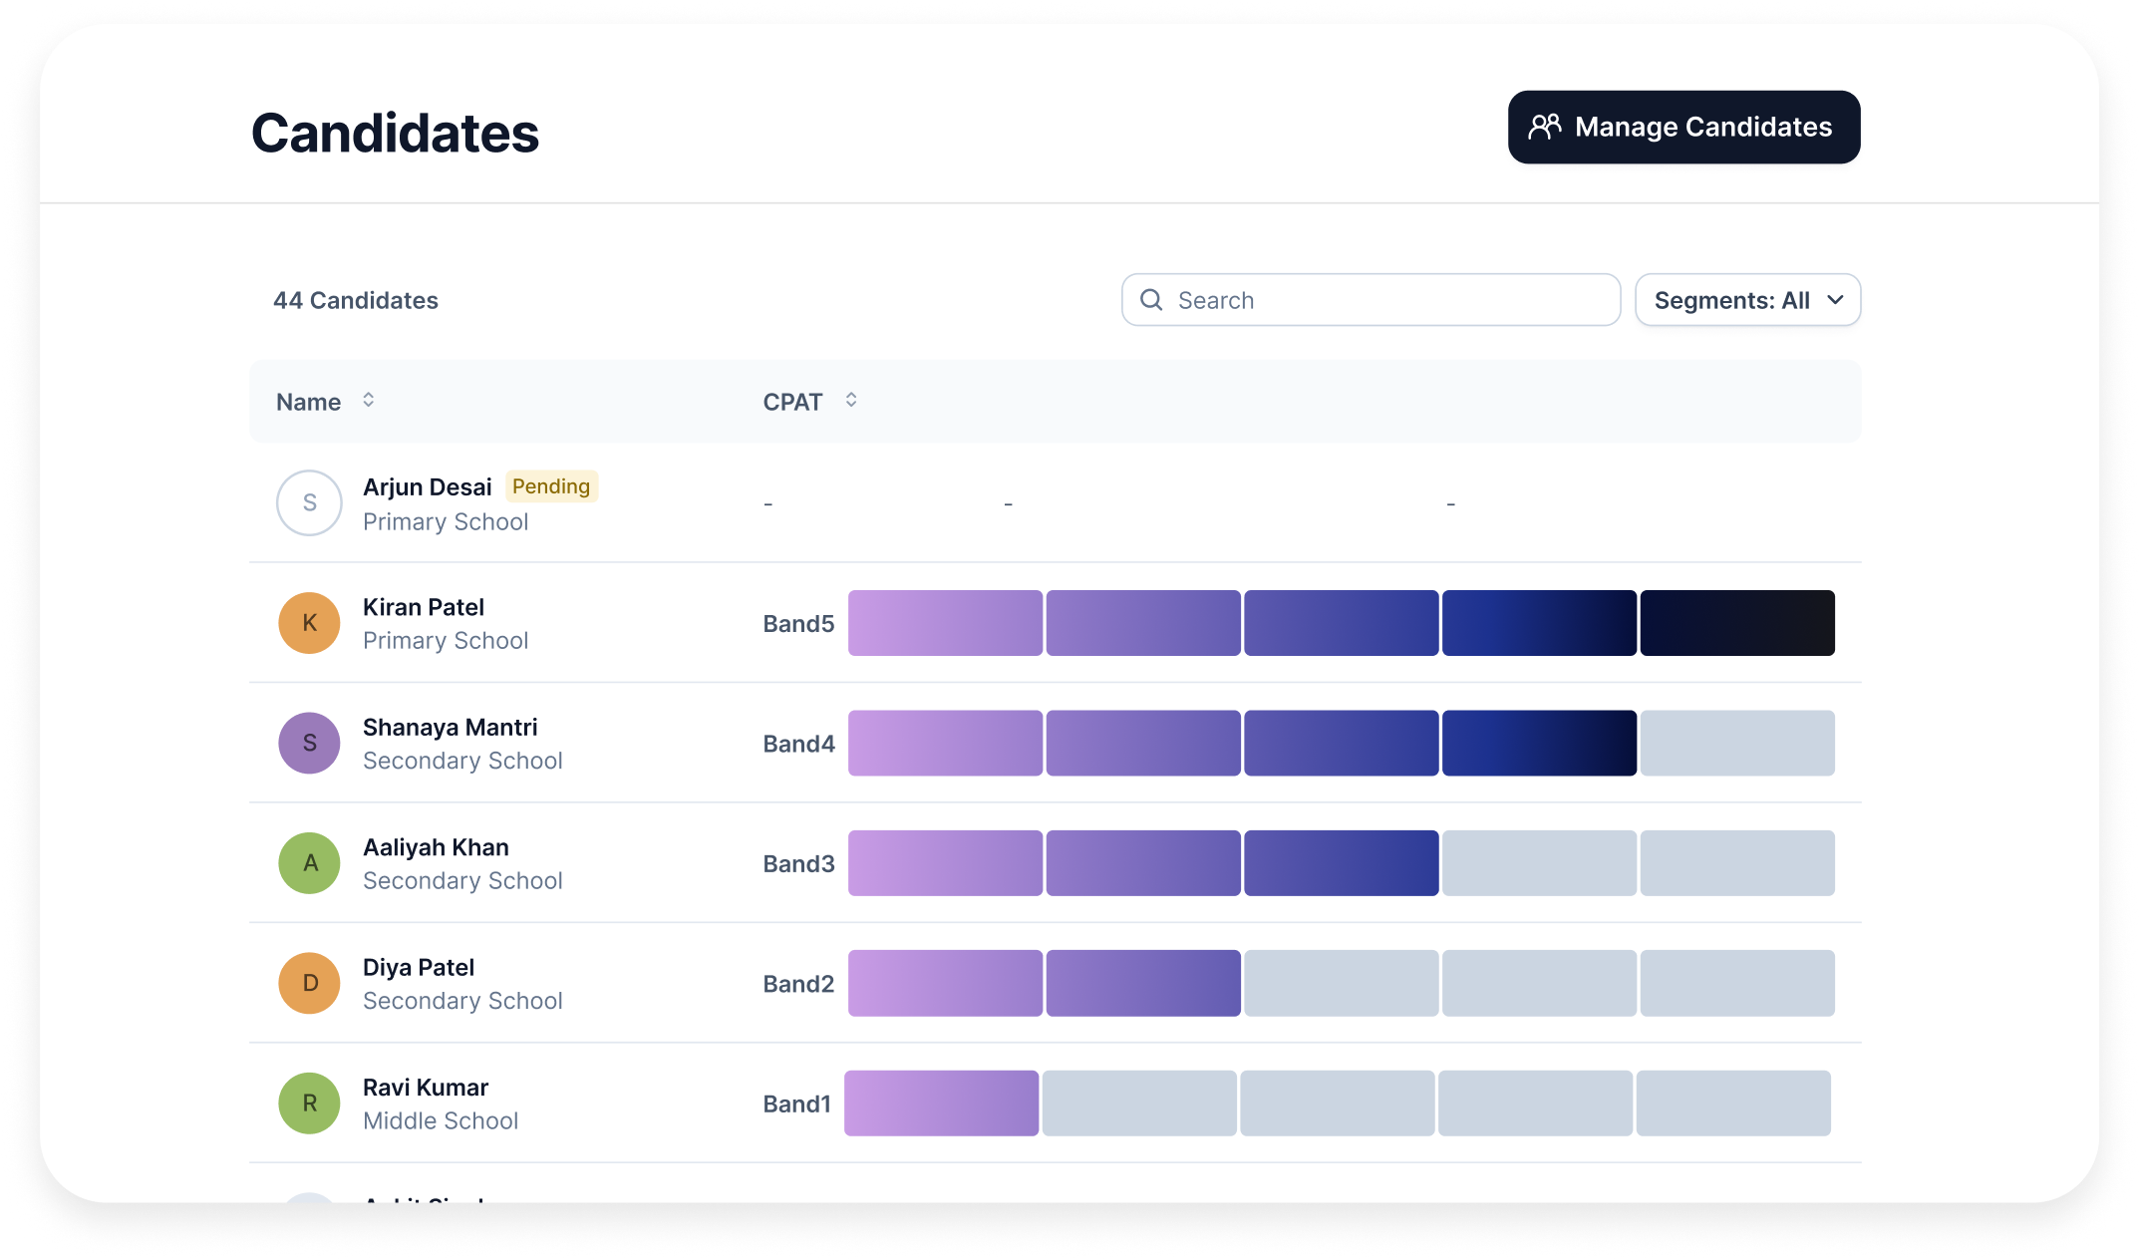
Task: Select the CPAT column header
Action: [x=790, y=401]
